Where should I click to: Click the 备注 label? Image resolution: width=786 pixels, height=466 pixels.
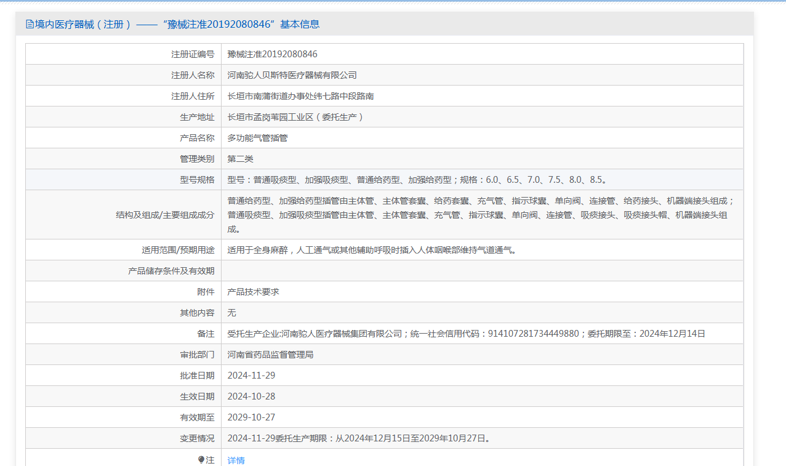click(x=206, y=334)
